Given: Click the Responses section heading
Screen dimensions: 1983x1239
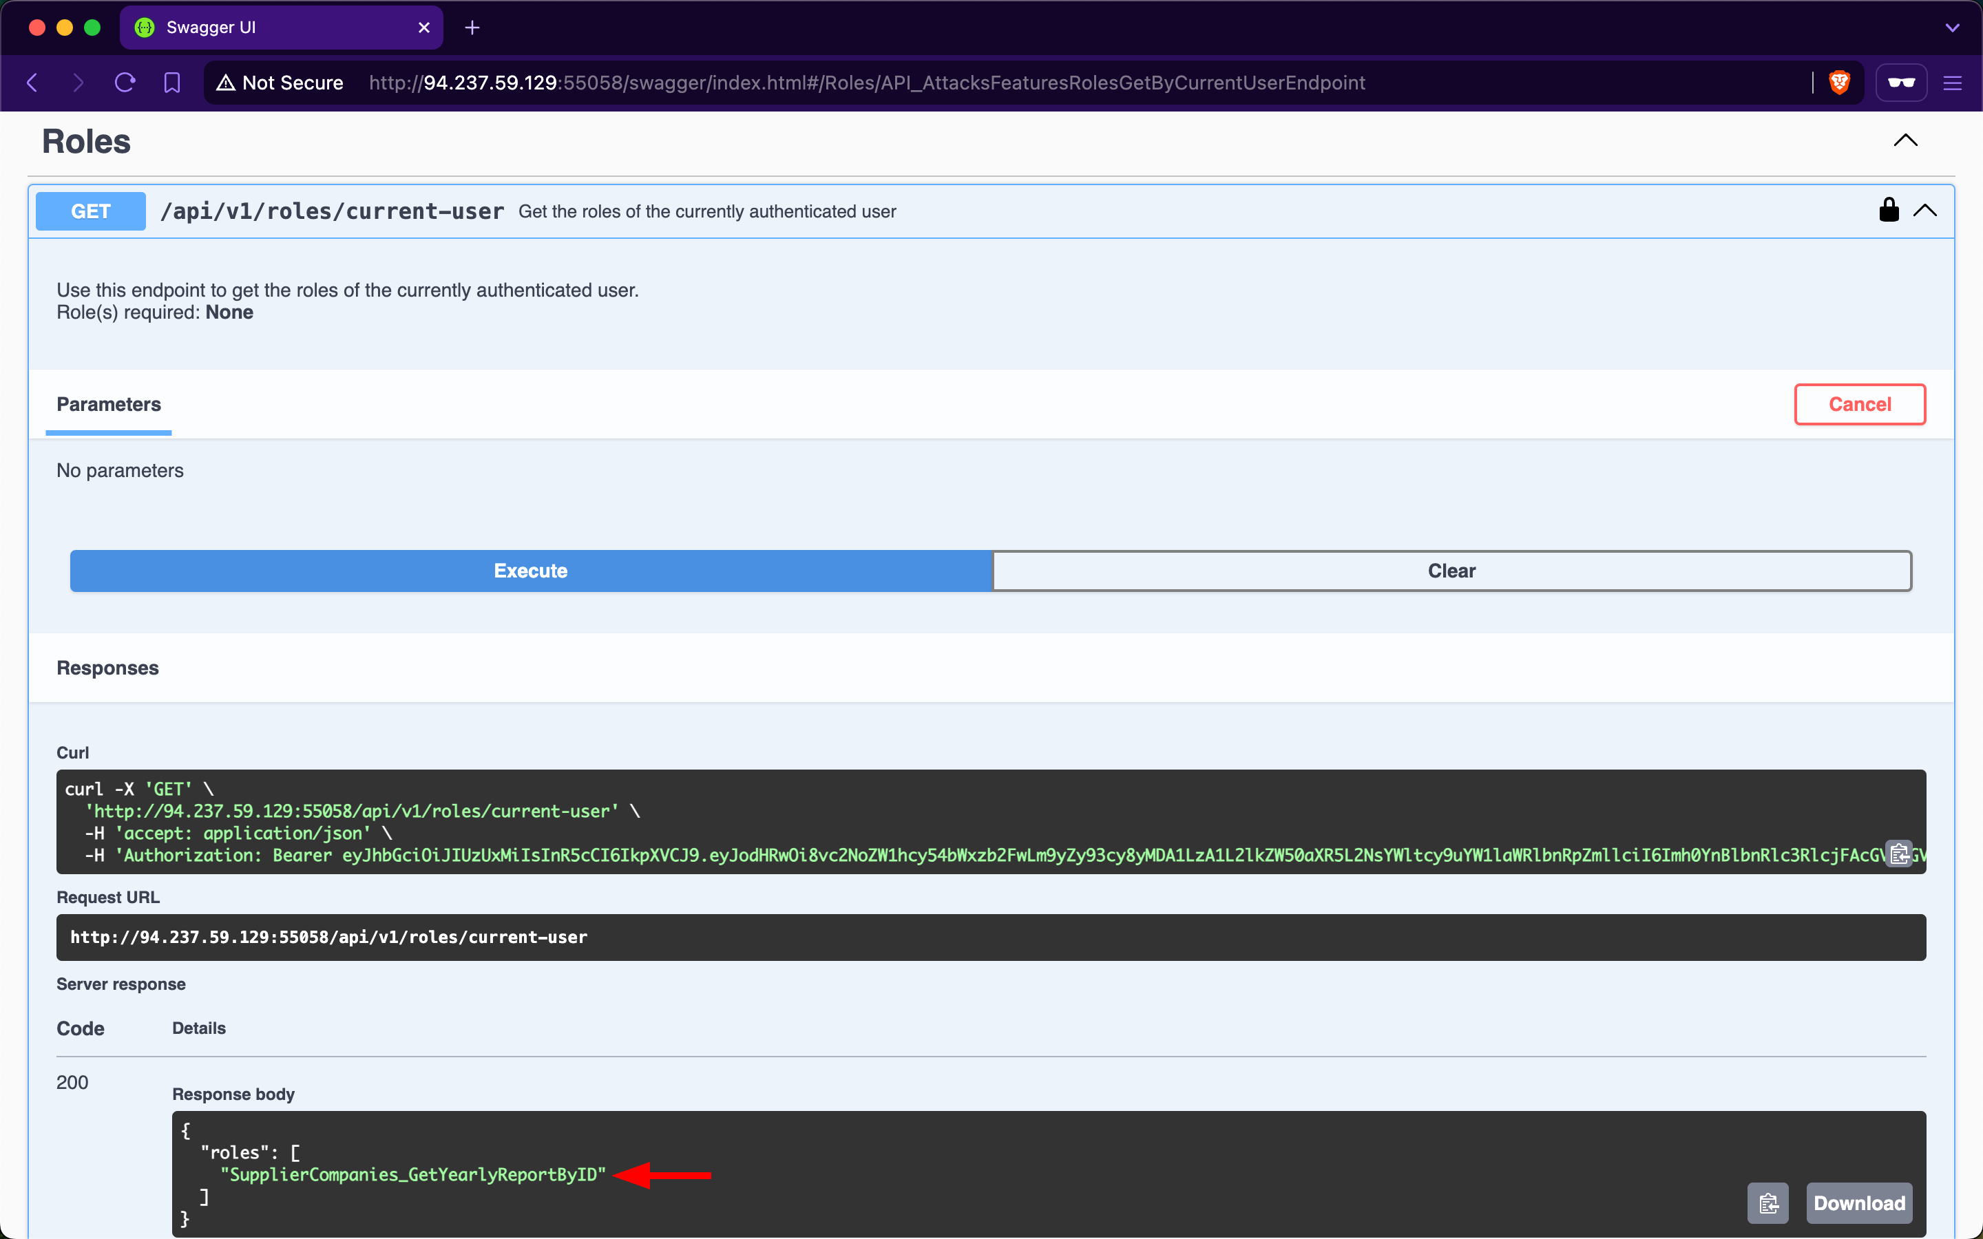Looking at the screenshot, I should (107, 668).
